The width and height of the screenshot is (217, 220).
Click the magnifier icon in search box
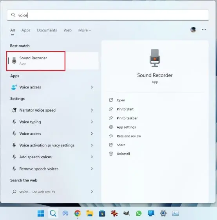(13, 15)
